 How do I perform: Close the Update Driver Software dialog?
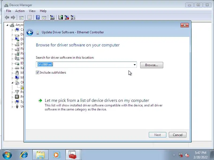click(185, 25)
